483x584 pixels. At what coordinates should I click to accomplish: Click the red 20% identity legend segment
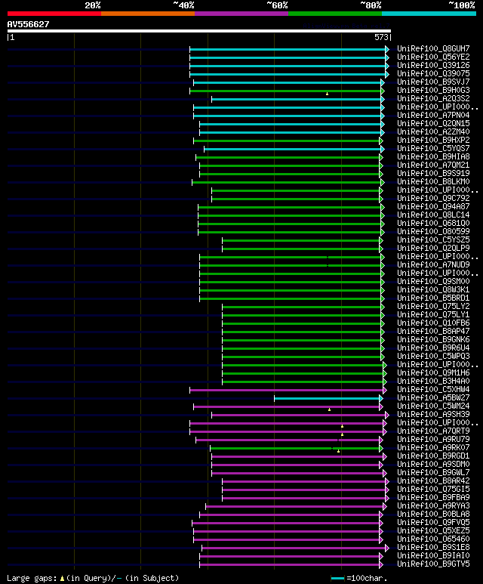[x=54, y=14]
